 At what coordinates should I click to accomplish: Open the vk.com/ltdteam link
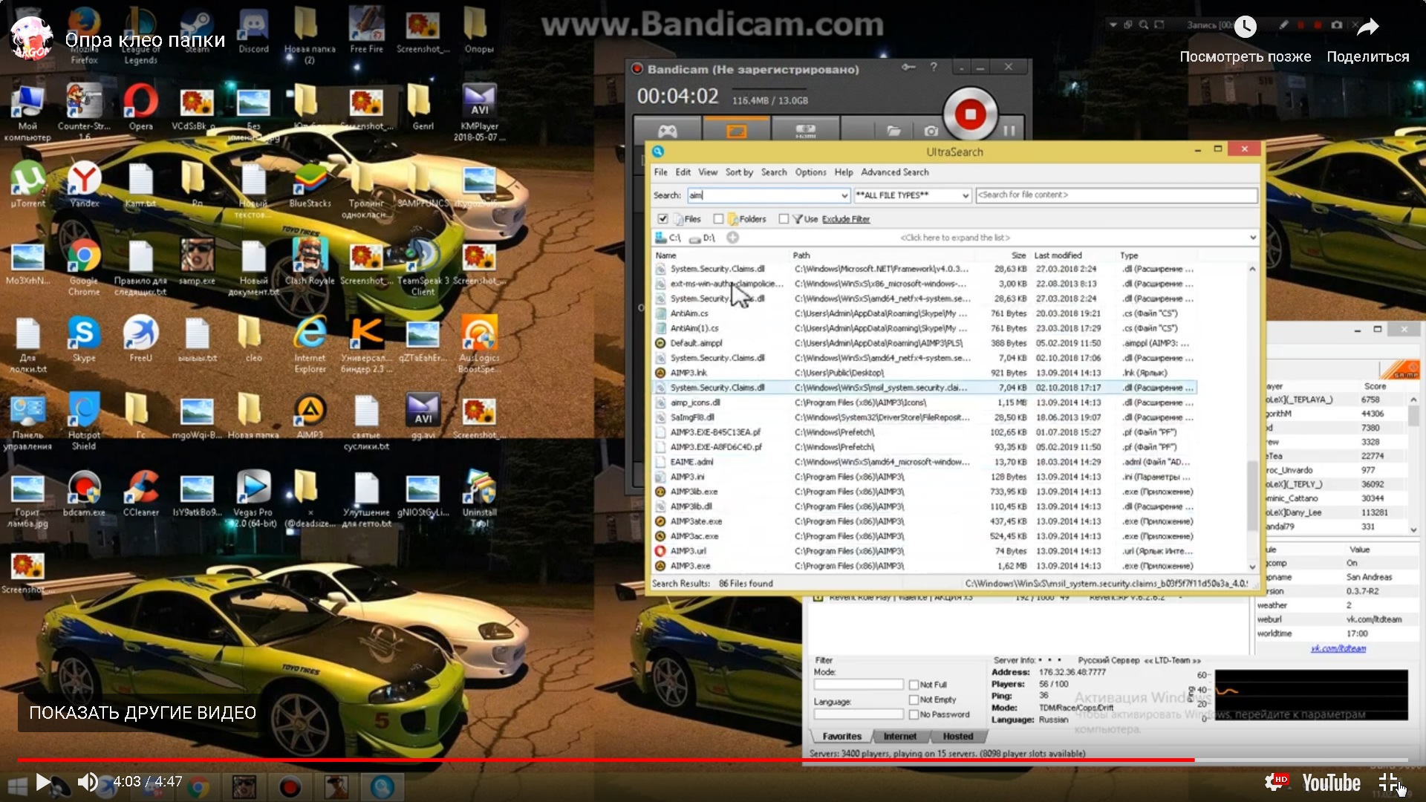1338,648
